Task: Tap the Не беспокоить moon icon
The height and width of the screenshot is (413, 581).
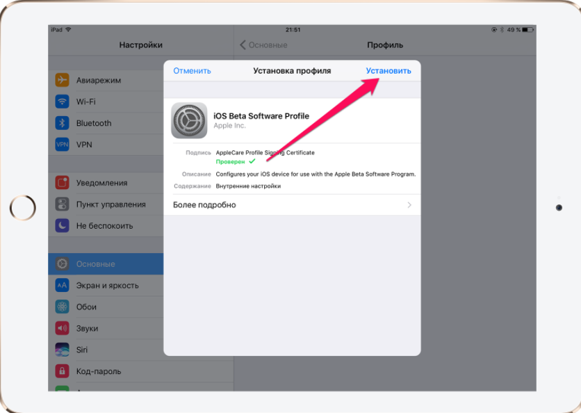Action: click(63, 226)
